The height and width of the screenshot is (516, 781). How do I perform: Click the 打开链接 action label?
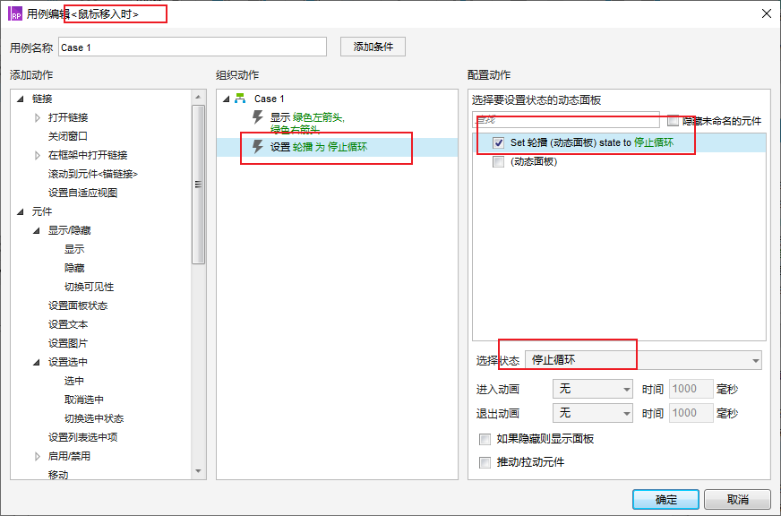tap(68, 118)
